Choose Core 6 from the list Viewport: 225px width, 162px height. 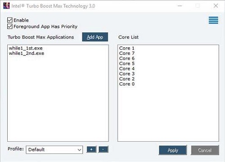[x=127, y=58]
